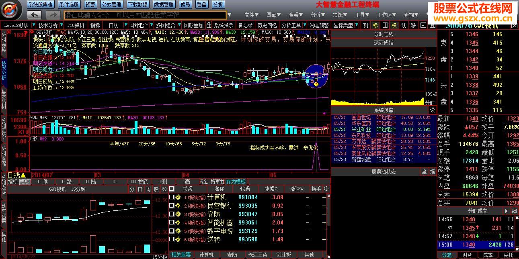
Task: Toggle the select-all checkbox in the table header
Action: click(172, 189)
